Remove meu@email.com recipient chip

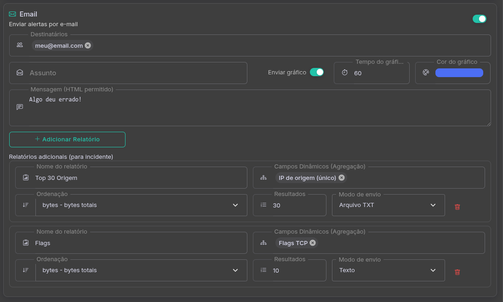pos(88,45)
